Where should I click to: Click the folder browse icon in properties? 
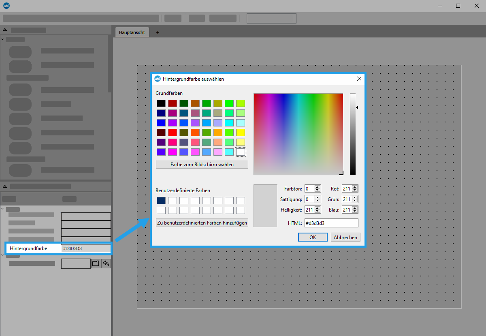(96, 263)
